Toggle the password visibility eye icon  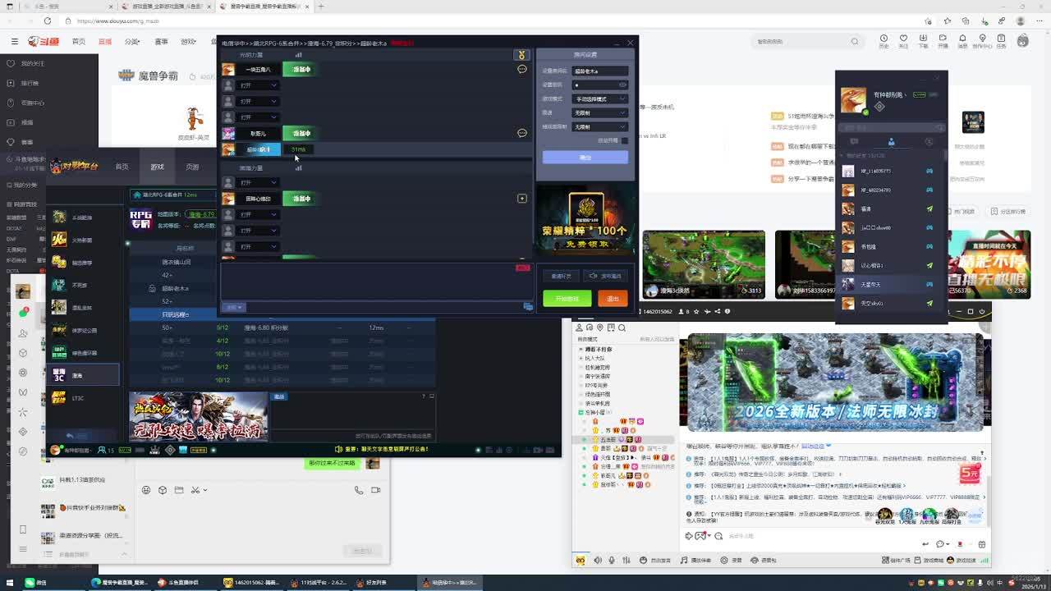pyautogui.click(x=622, y=85)
